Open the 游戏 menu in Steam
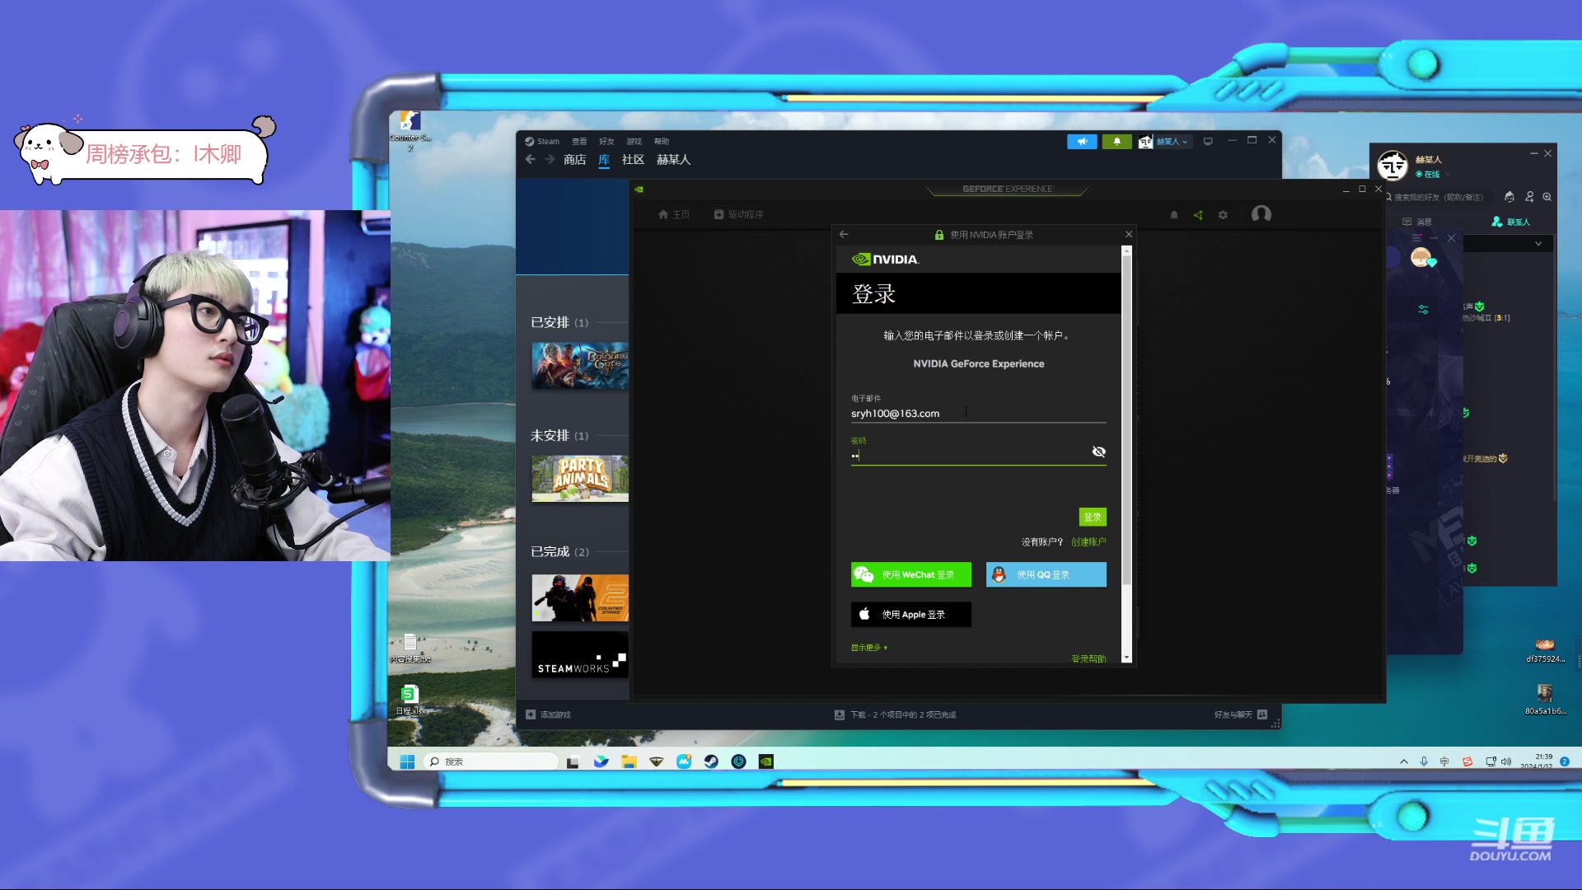Screen dimensions: 1582x890 pos(634,141)
